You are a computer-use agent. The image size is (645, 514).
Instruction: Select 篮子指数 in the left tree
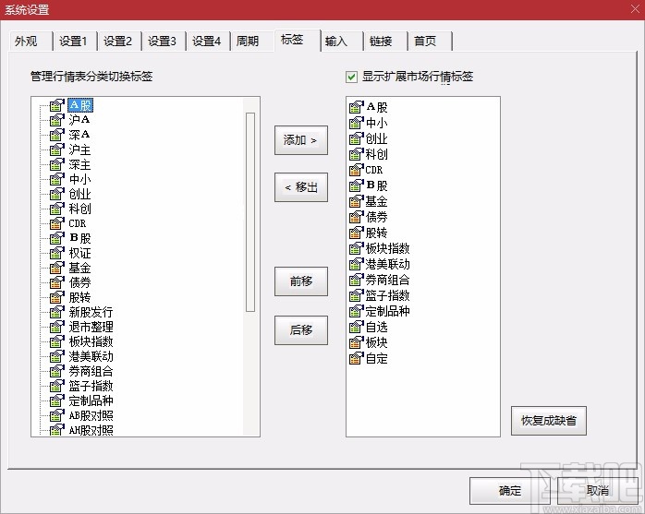pyautogui.click(x=91, y=387)
